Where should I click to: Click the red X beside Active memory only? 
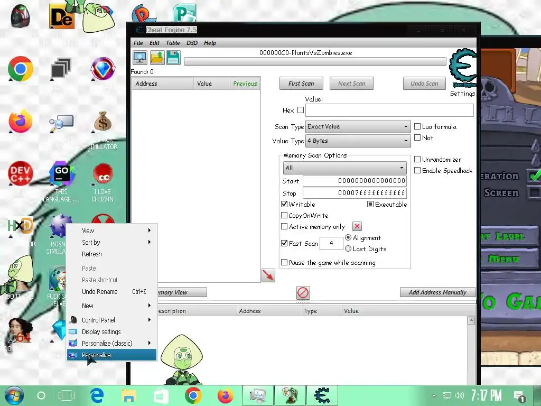[x=357, y=226]
